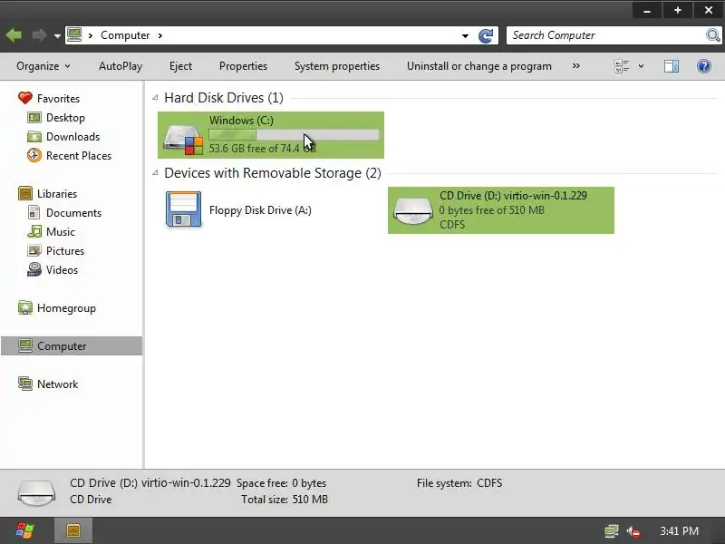The image size is (725, 544).
Task: Click the grey forward arrow
Action: pos(39,35)
